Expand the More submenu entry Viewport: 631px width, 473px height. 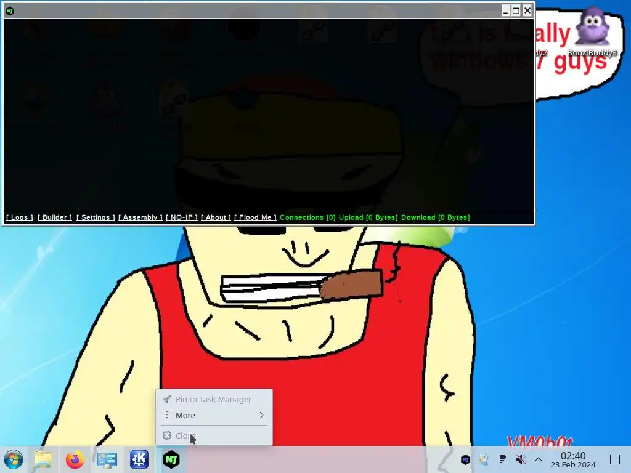(214, 415)
